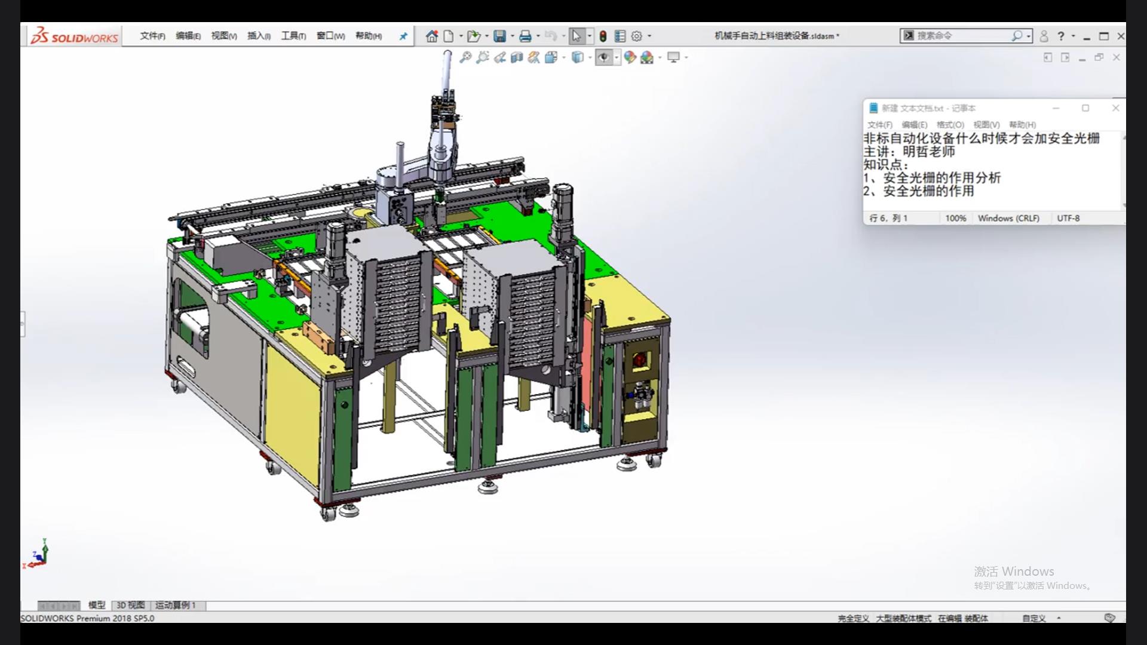Image resolution: width=1147 pixels, height=645 pixels.
Task: Click the Previous View icon
Action: coord(500,57)
